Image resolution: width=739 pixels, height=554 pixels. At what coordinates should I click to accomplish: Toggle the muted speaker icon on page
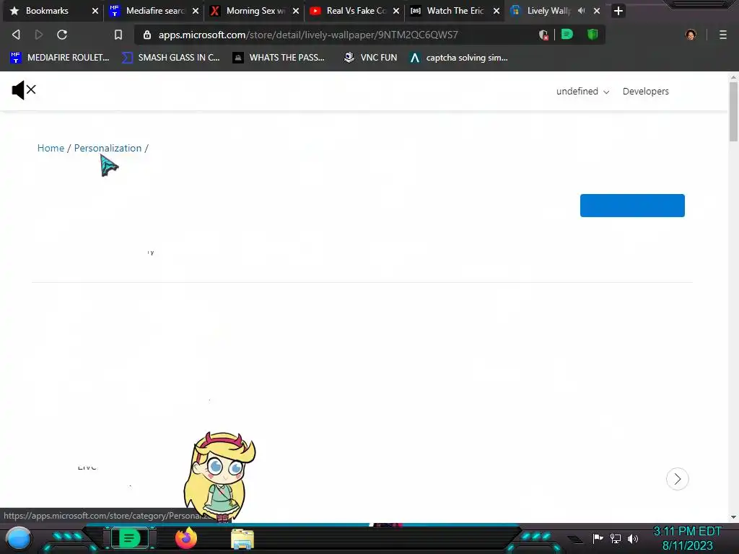[24, 89]
